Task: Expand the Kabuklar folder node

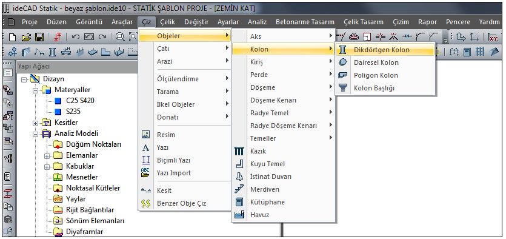Action: click(47, 167)
